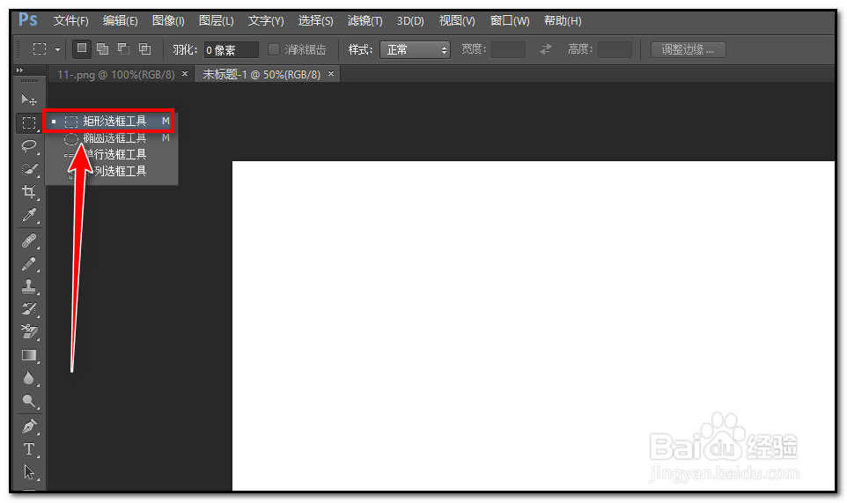Select the Pen tool
This screenshot has height=503, width=847.
[29, 425]
